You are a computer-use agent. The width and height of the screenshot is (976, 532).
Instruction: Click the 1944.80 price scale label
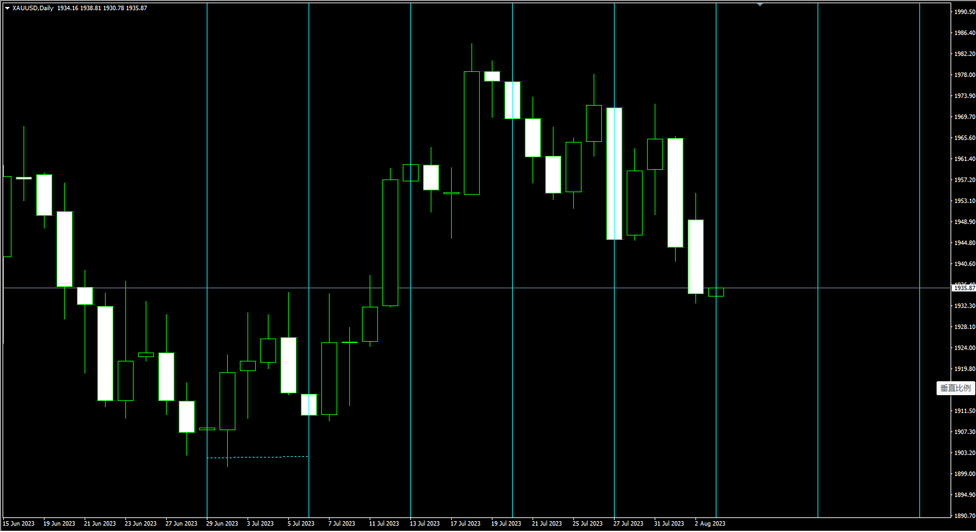[x=965, y=243]
